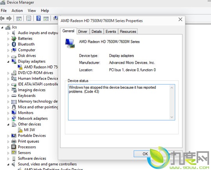Click the Network adapters icon
The height and width of the screenshot is (170, 211).
[x=14, y=118]
